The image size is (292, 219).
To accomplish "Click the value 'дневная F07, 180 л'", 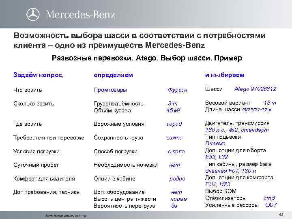I will point(230,171).
